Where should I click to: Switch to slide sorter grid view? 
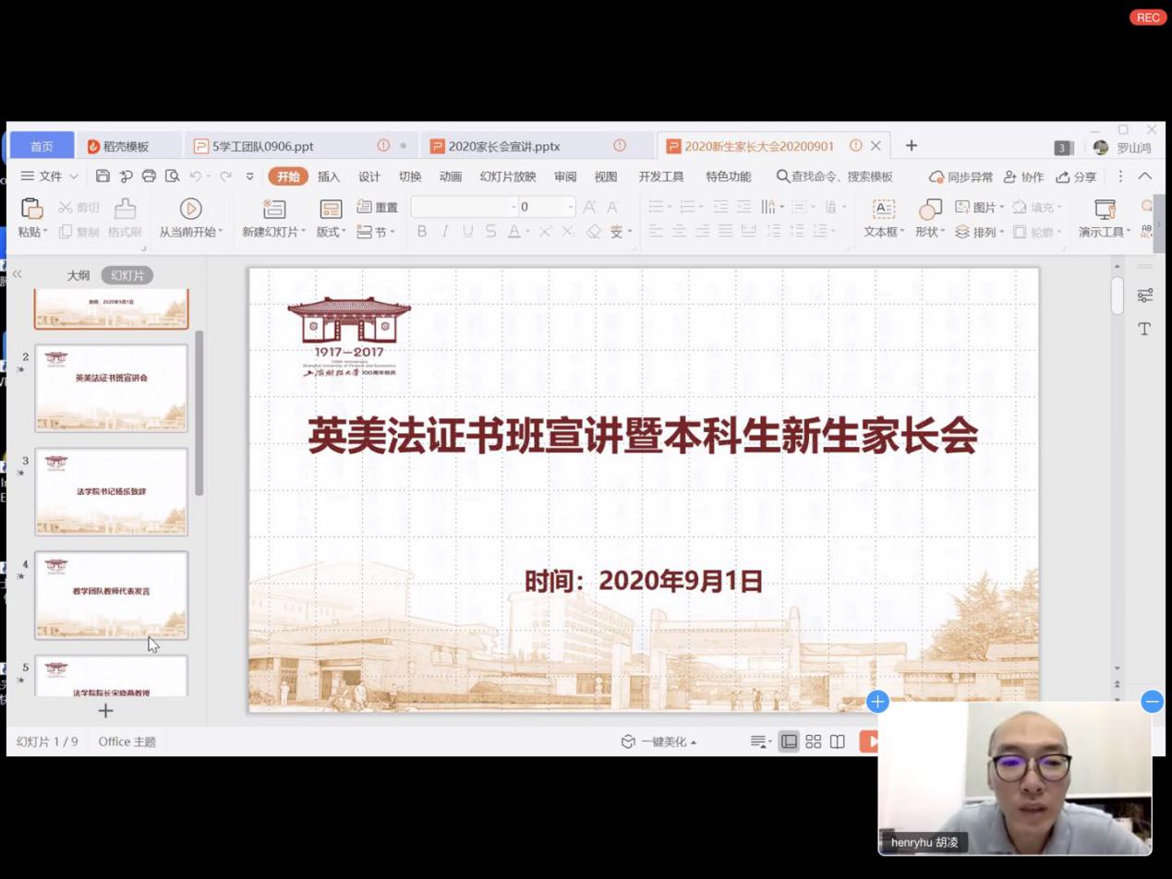coord(814,741)
